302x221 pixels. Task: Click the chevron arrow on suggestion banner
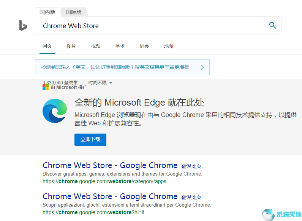coord(202,67)
